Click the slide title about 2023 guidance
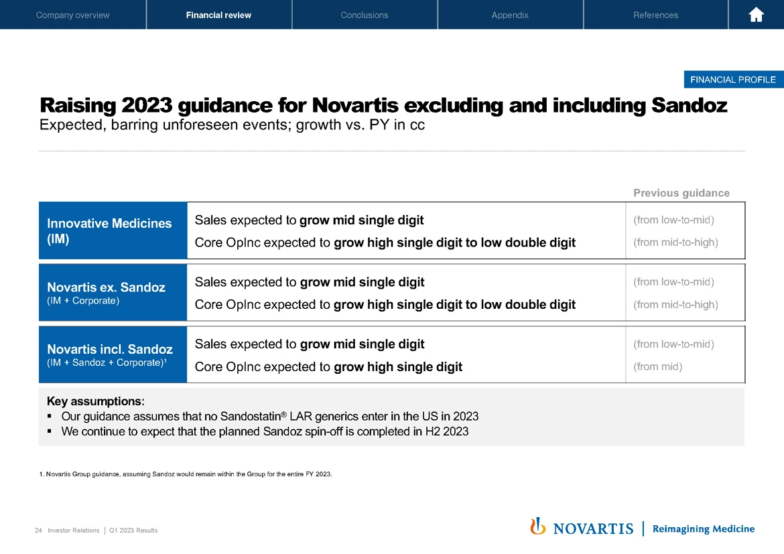Screen dimensions: 784x554 383,105
